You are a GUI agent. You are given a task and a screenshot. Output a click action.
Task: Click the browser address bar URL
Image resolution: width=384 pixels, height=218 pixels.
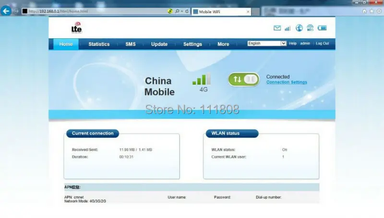[58, 11]
